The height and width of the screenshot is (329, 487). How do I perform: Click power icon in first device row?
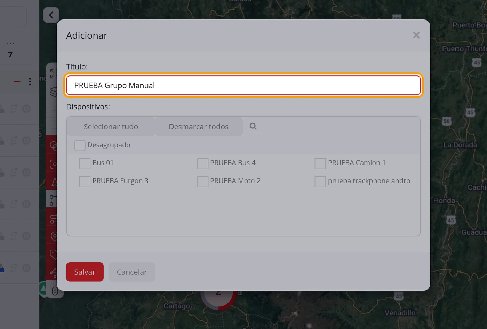[x=26, y=109]
